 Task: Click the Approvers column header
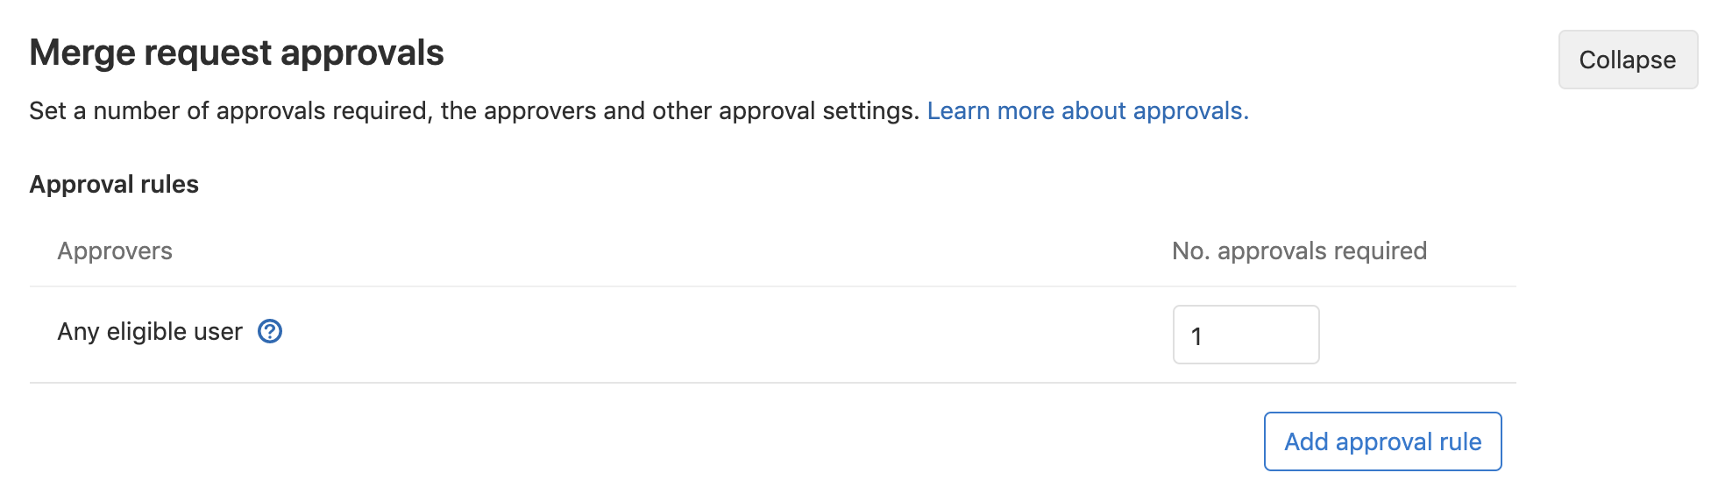(115, 251)
